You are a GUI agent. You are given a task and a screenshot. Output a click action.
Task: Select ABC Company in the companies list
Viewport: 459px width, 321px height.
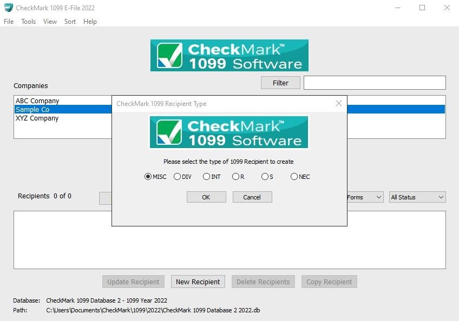[x=37, y=101]
